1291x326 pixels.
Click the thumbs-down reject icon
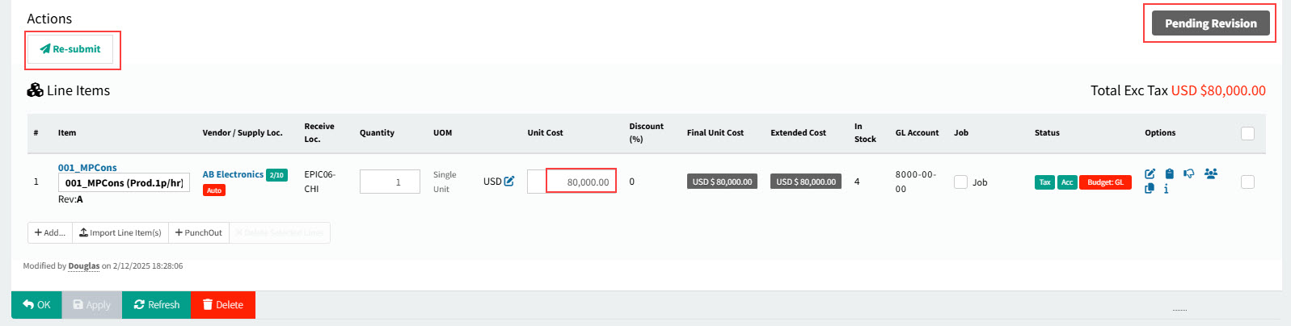pos(1189,173)
